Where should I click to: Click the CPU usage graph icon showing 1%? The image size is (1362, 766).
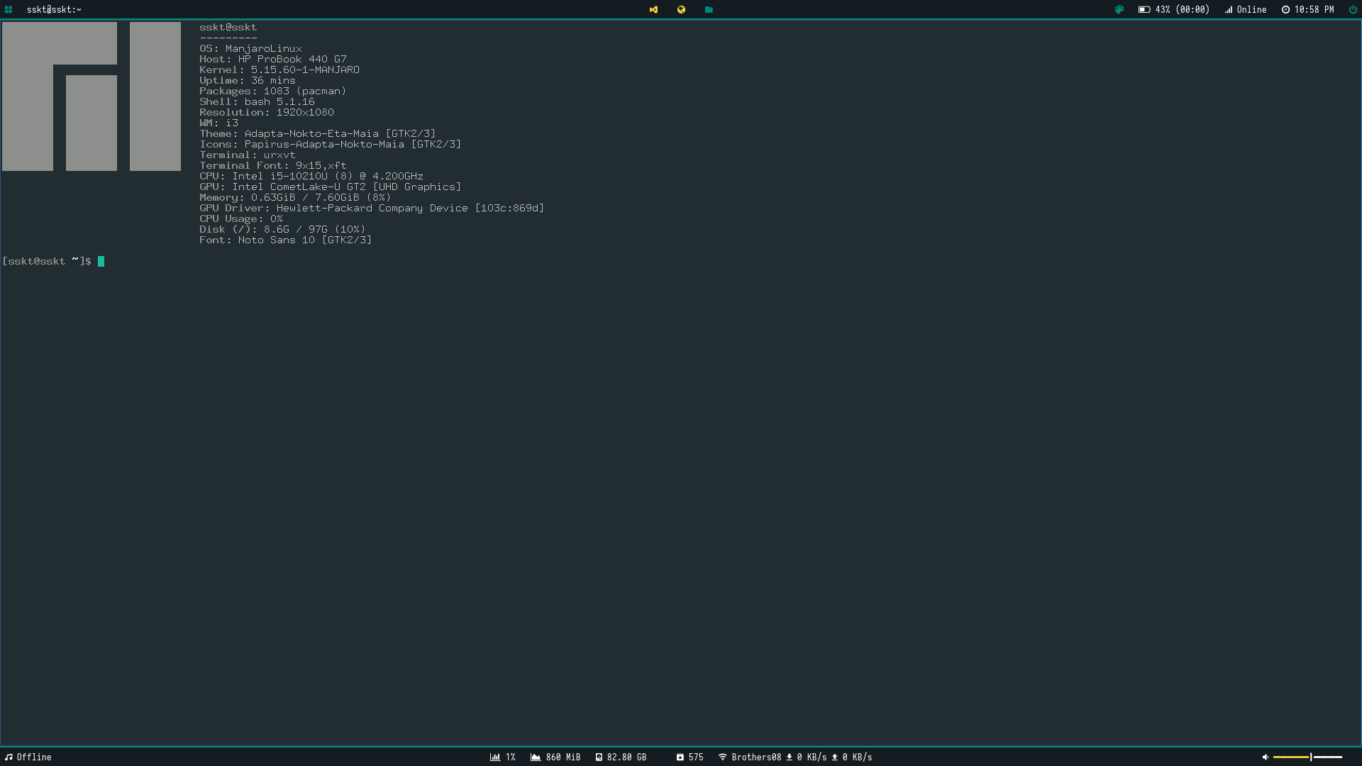[494, 757]
